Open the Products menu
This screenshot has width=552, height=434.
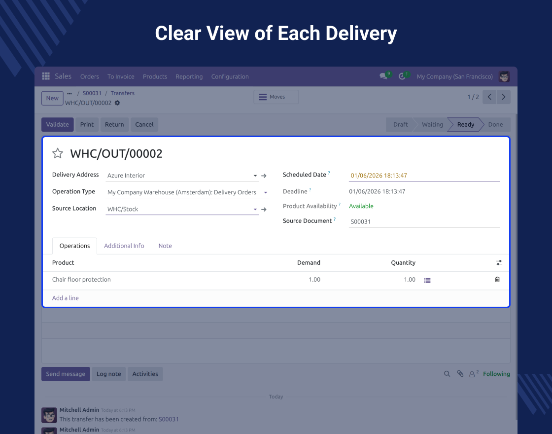tap(155, 76)
